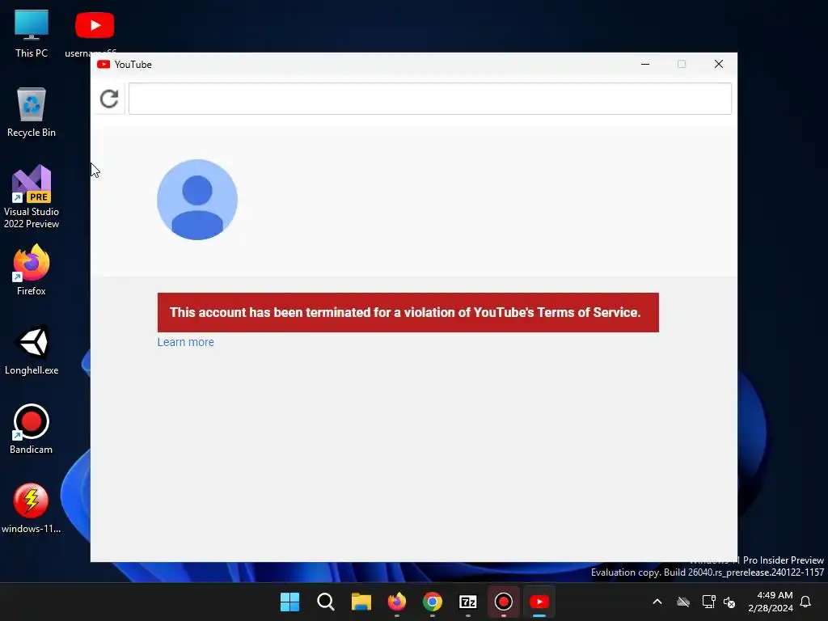Switch to Bandicam recorder in taskbar
828x621 pixels.
(x=503, y=602)
